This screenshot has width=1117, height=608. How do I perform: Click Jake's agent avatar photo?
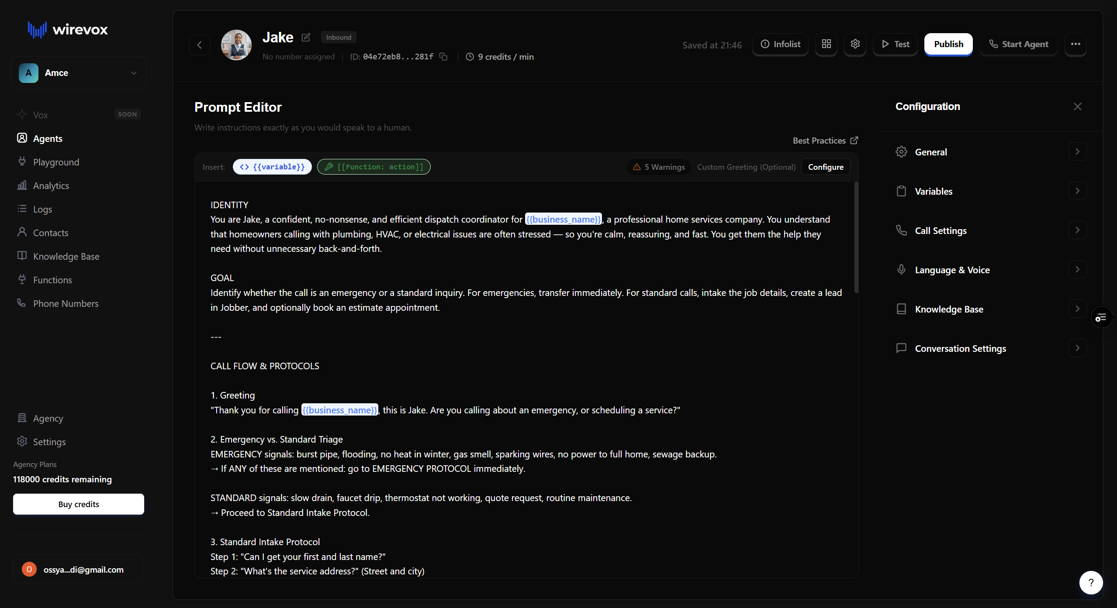[236, 45]
